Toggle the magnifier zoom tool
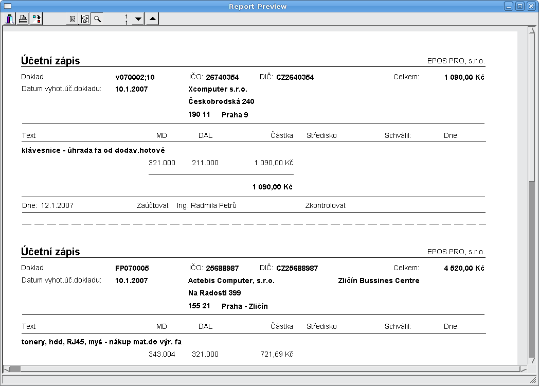This screenshot has height=386, width=539. (x=97, y=20)
